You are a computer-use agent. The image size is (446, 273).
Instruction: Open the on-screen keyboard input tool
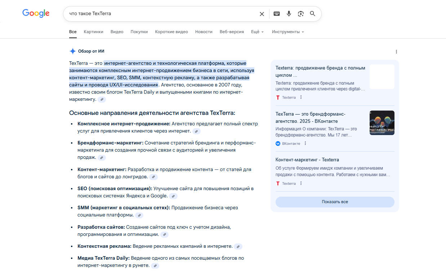click(x=277, y=14)
